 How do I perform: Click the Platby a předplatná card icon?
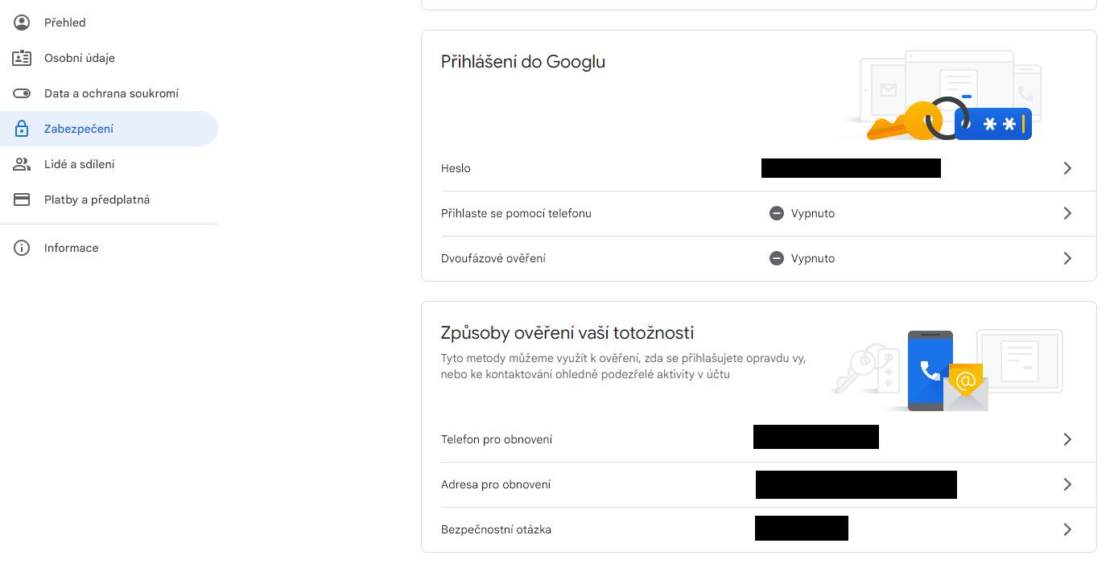(x=22, y=200)
